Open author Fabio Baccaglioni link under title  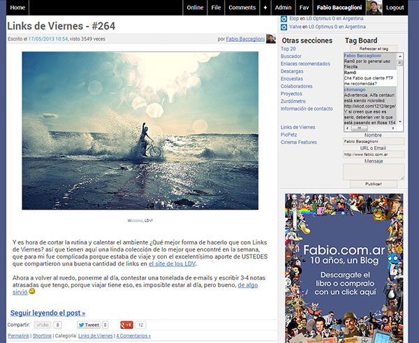[x=245, y=38]
